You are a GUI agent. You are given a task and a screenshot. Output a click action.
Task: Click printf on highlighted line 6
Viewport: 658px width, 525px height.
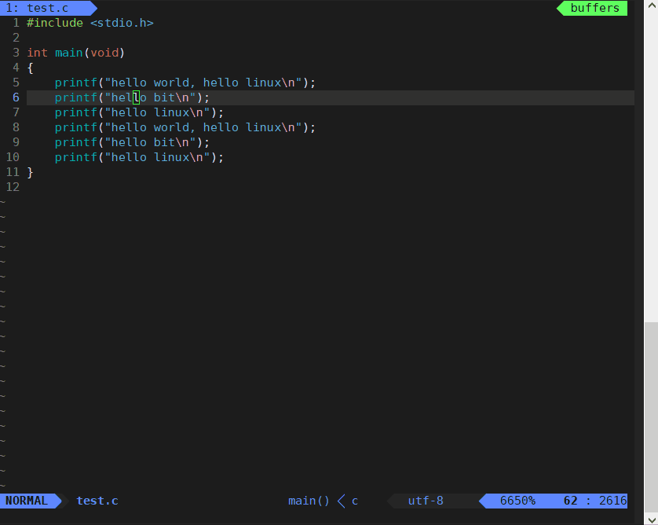tap(76, 98)
